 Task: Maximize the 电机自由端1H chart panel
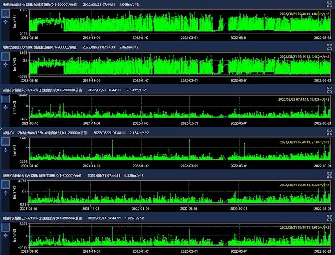329,4
